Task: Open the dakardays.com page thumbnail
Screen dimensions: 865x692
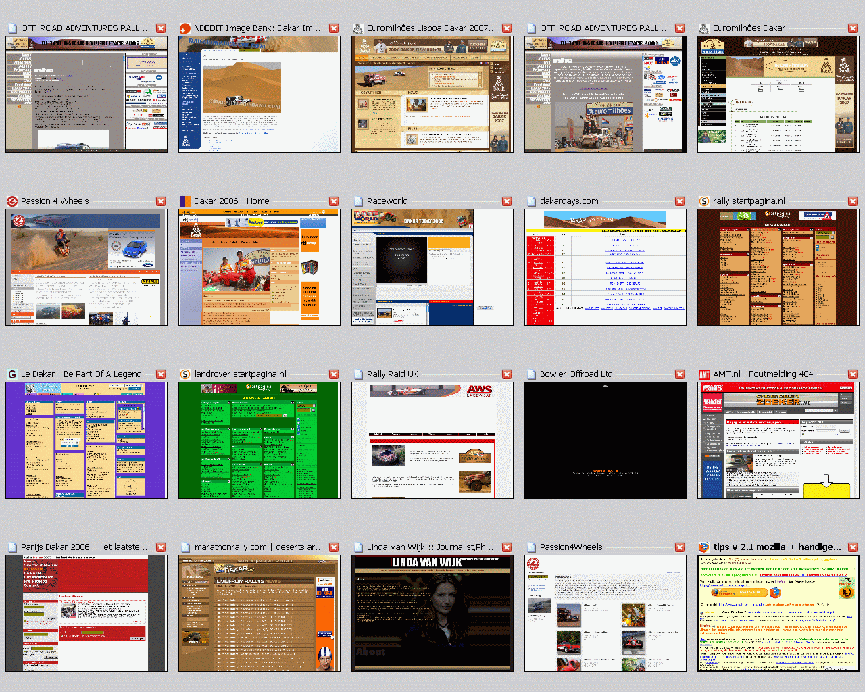Action: [605, 268]
